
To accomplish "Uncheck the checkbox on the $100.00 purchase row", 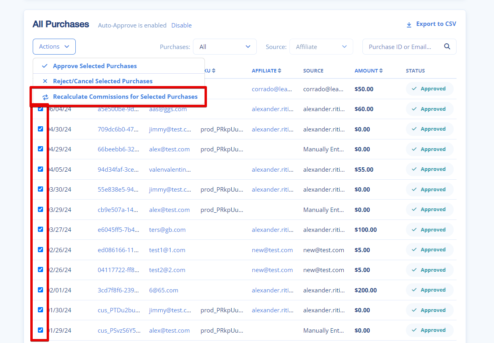I will 40,229.
